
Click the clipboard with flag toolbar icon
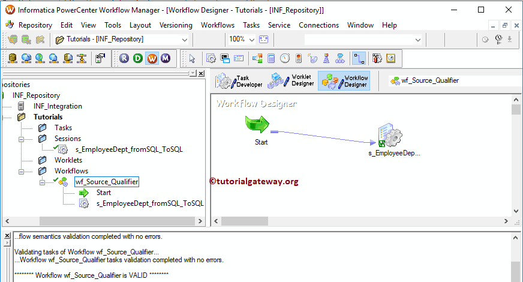tap(100, 58)
